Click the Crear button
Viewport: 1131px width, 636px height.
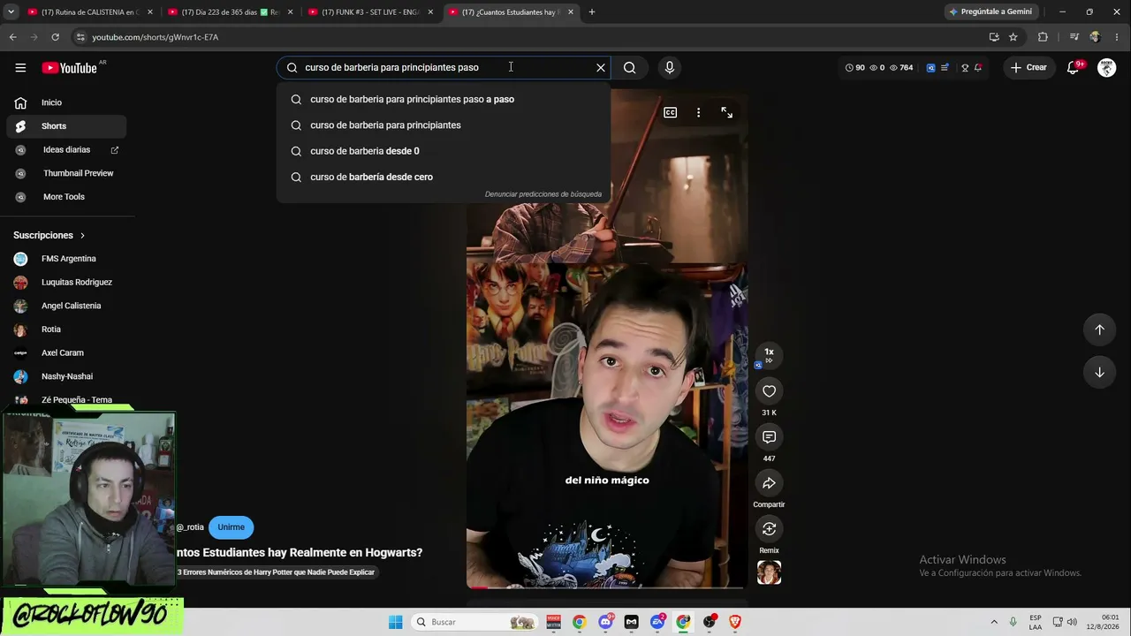[x=1029, y=67]
